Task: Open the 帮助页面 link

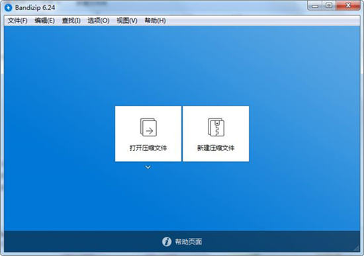Action: point(188,241)
